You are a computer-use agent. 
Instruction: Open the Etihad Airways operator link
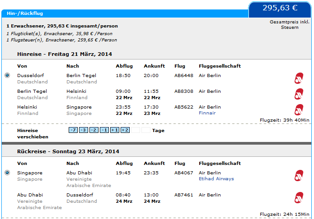pos(216,178)
